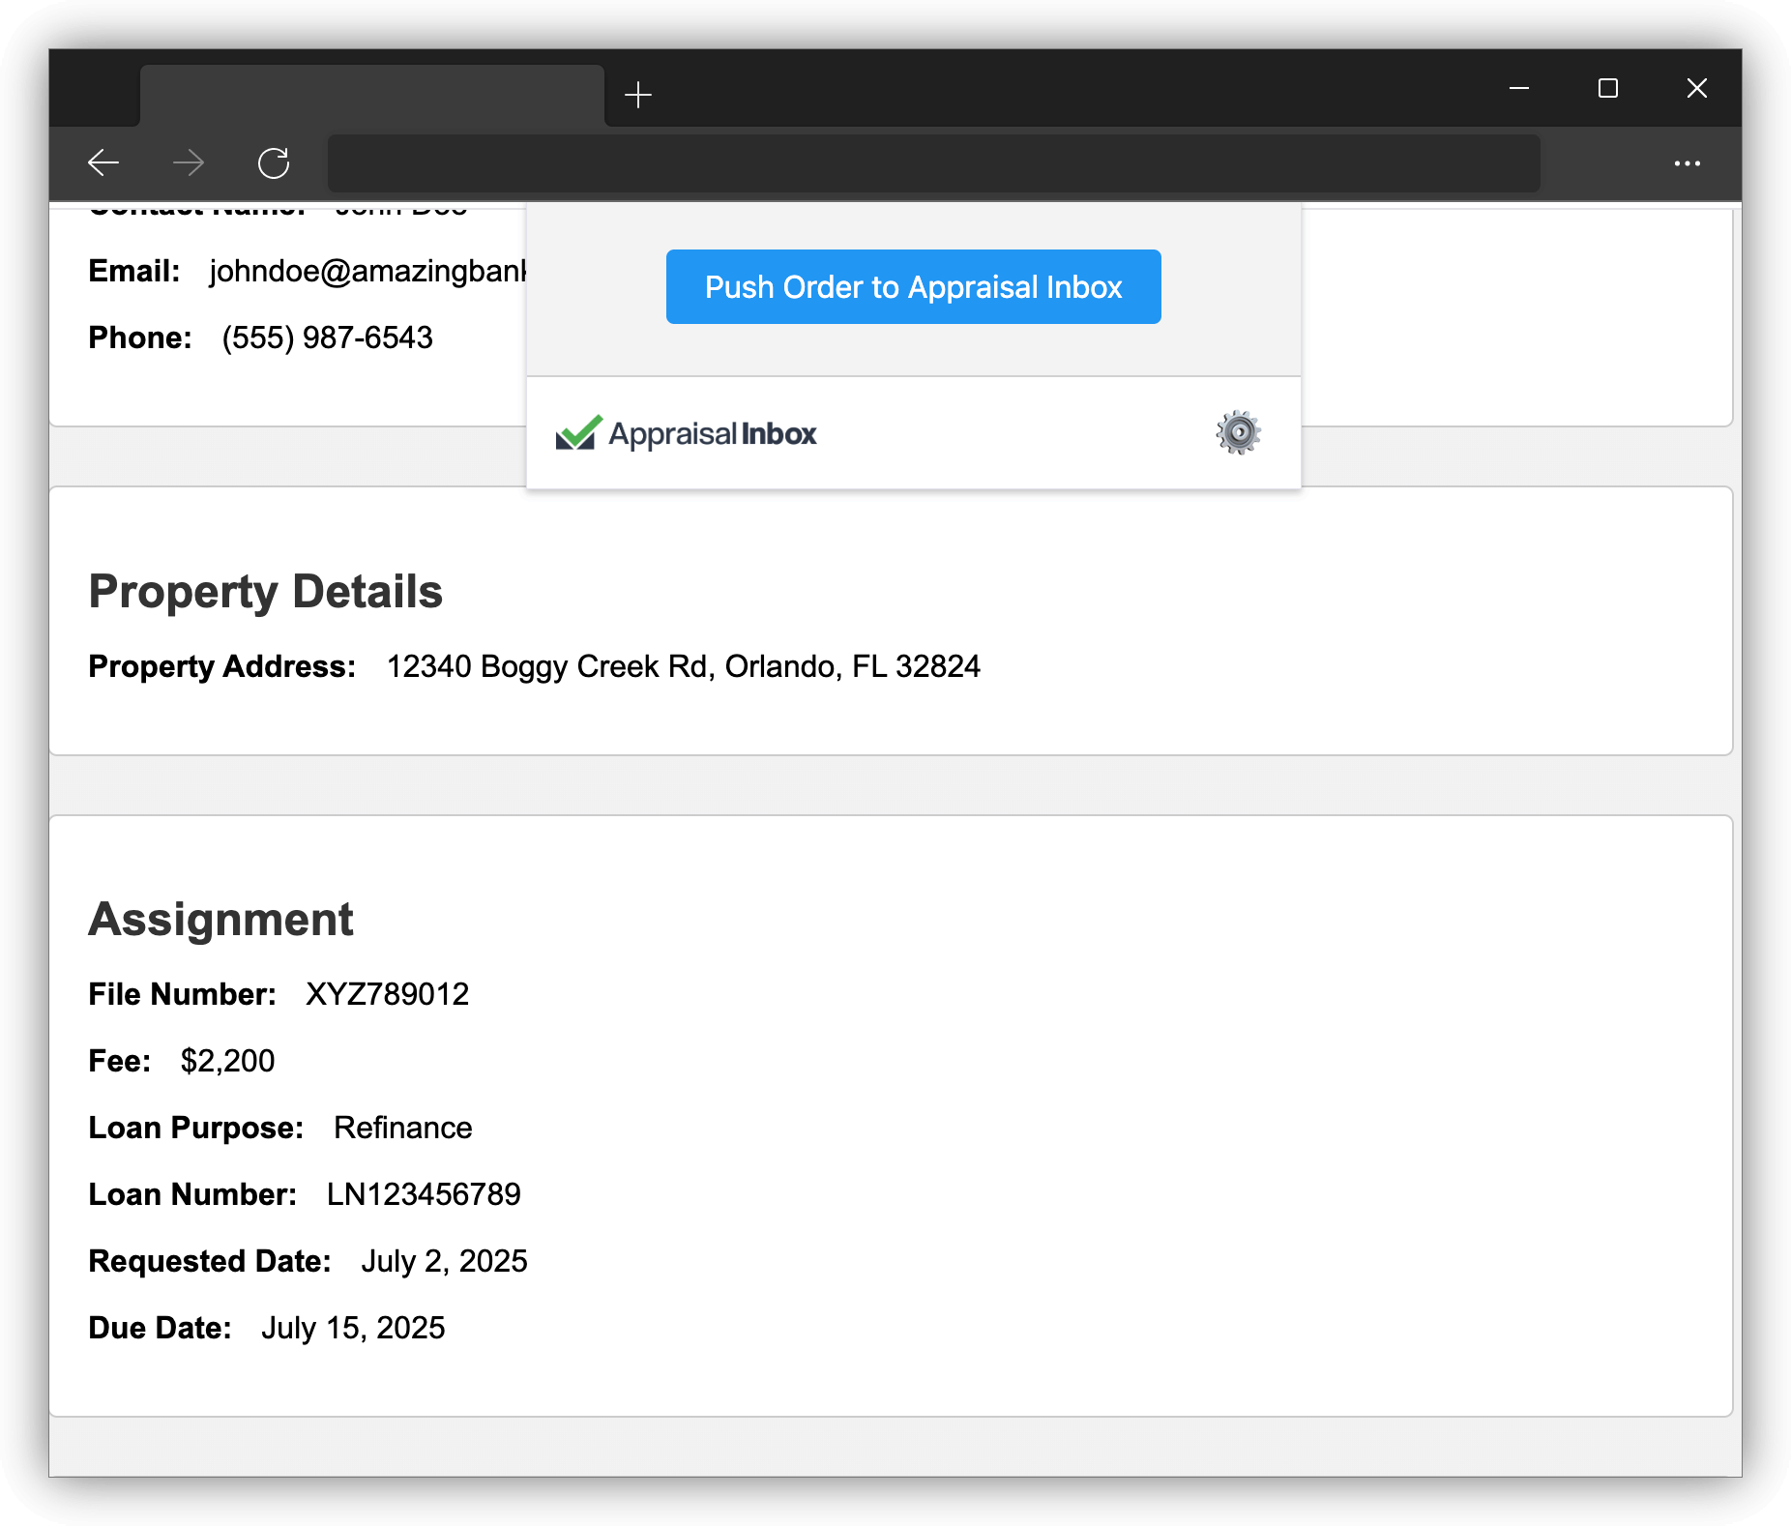Click the loan number LN123456789
Image resolution: width=1791 pixels, height=1526 pixels.
(424, 1194)
